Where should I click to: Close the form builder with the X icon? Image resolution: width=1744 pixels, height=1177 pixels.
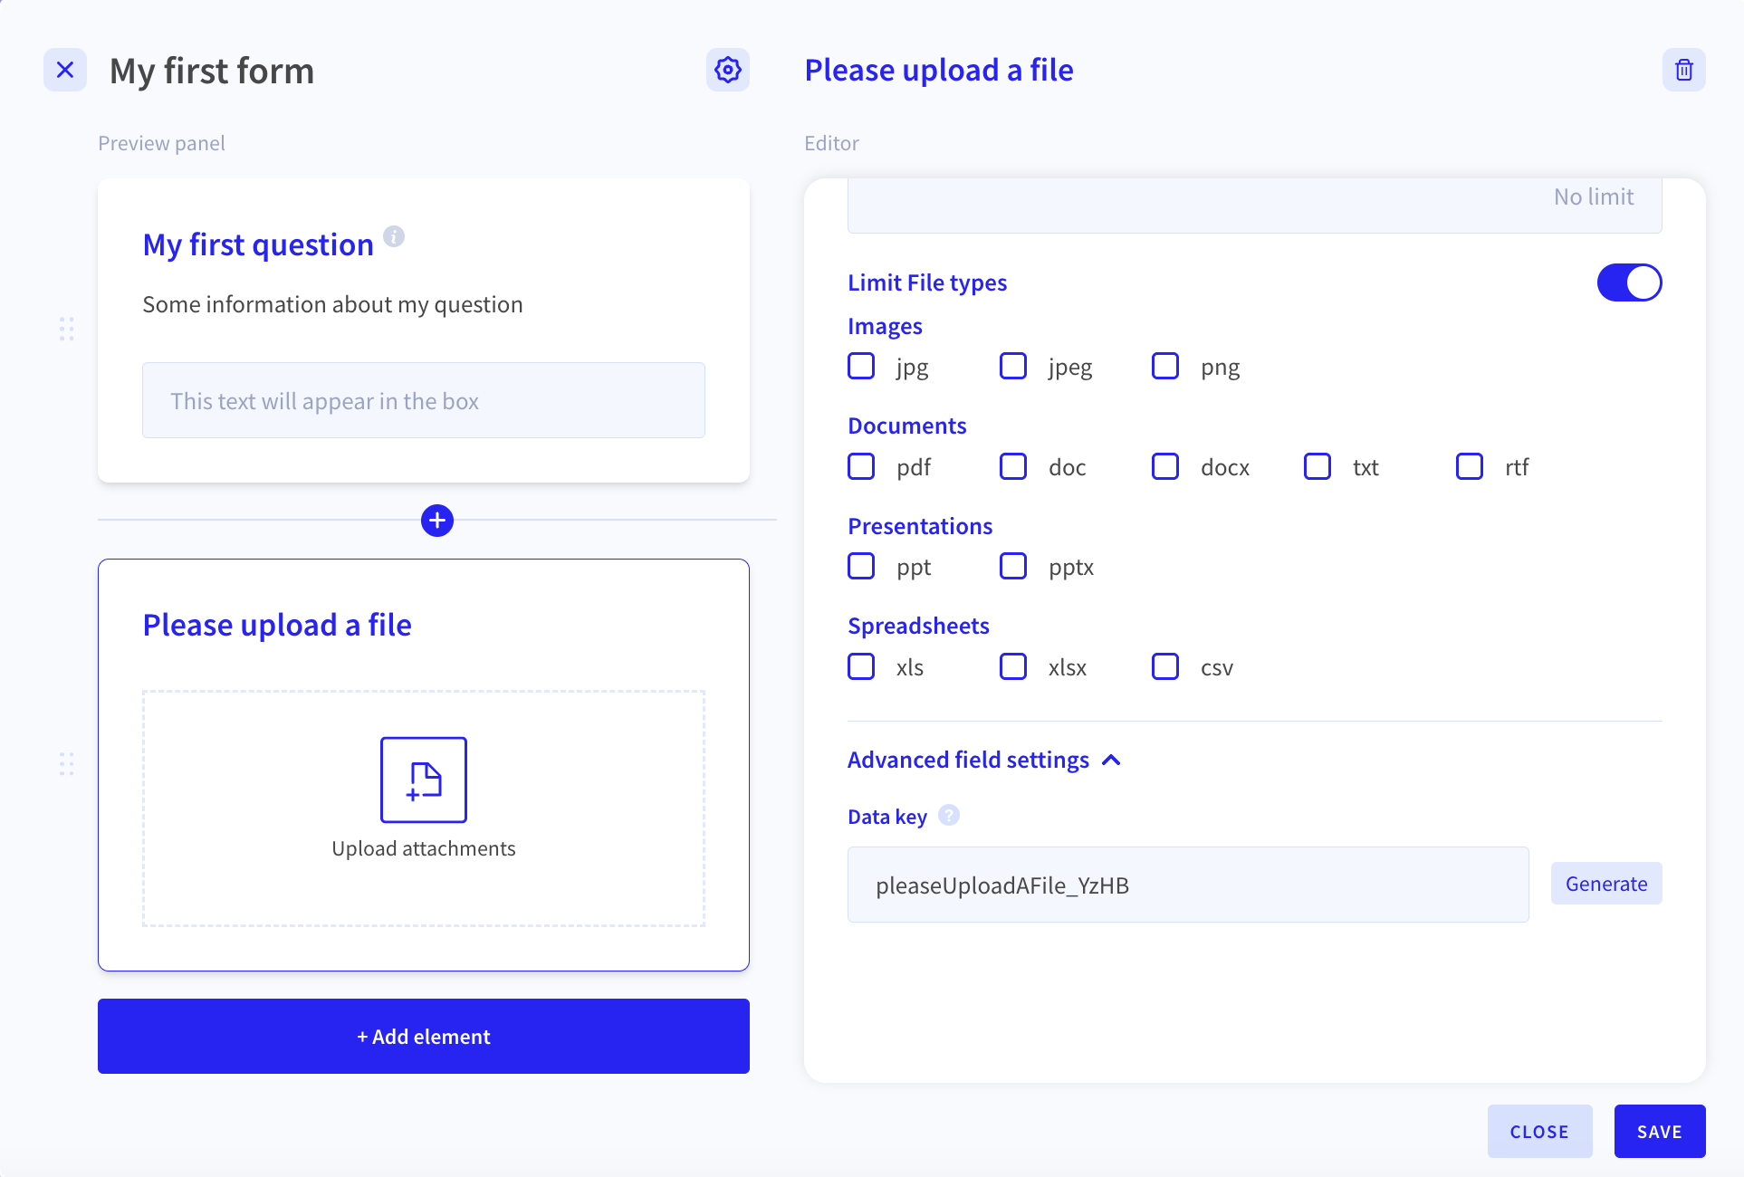point(65,70)
